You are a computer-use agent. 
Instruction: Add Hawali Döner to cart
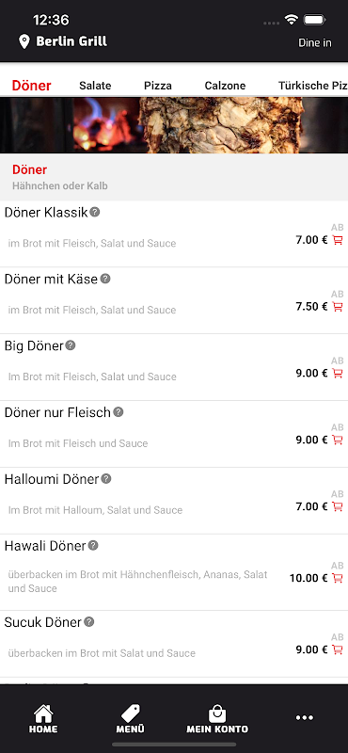click(x=338, y=578)
